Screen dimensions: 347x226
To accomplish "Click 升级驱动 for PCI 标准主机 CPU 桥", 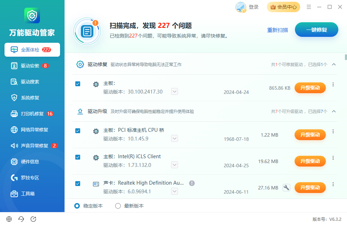I will pyautogui.click(x=310, y=135).
